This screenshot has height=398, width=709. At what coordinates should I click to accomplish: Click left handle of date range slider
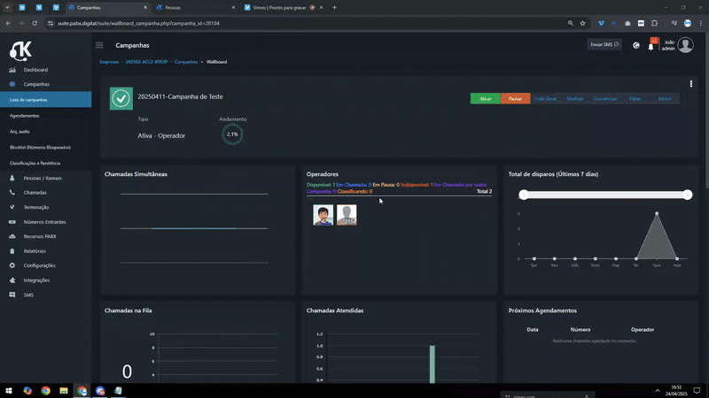click(x=524, y=195)
